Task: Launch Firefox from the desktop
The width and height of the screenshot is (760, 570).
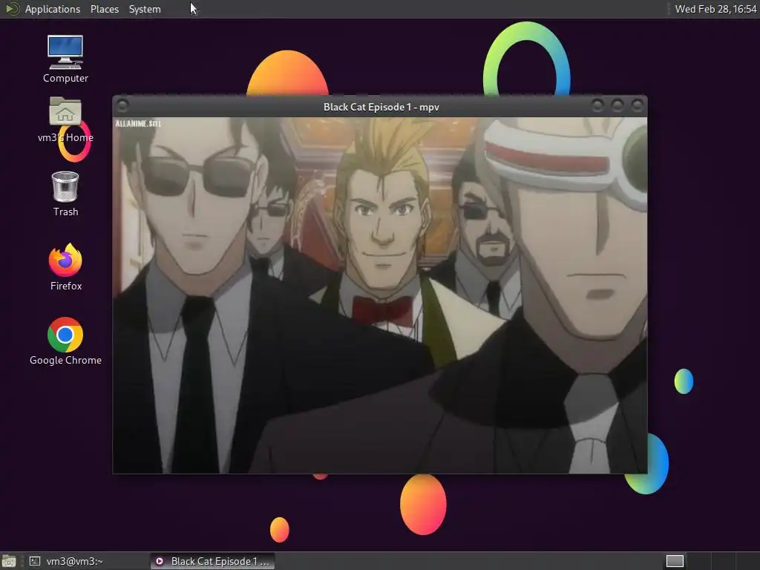Action: pyautogui.click(x=65, y=267)
